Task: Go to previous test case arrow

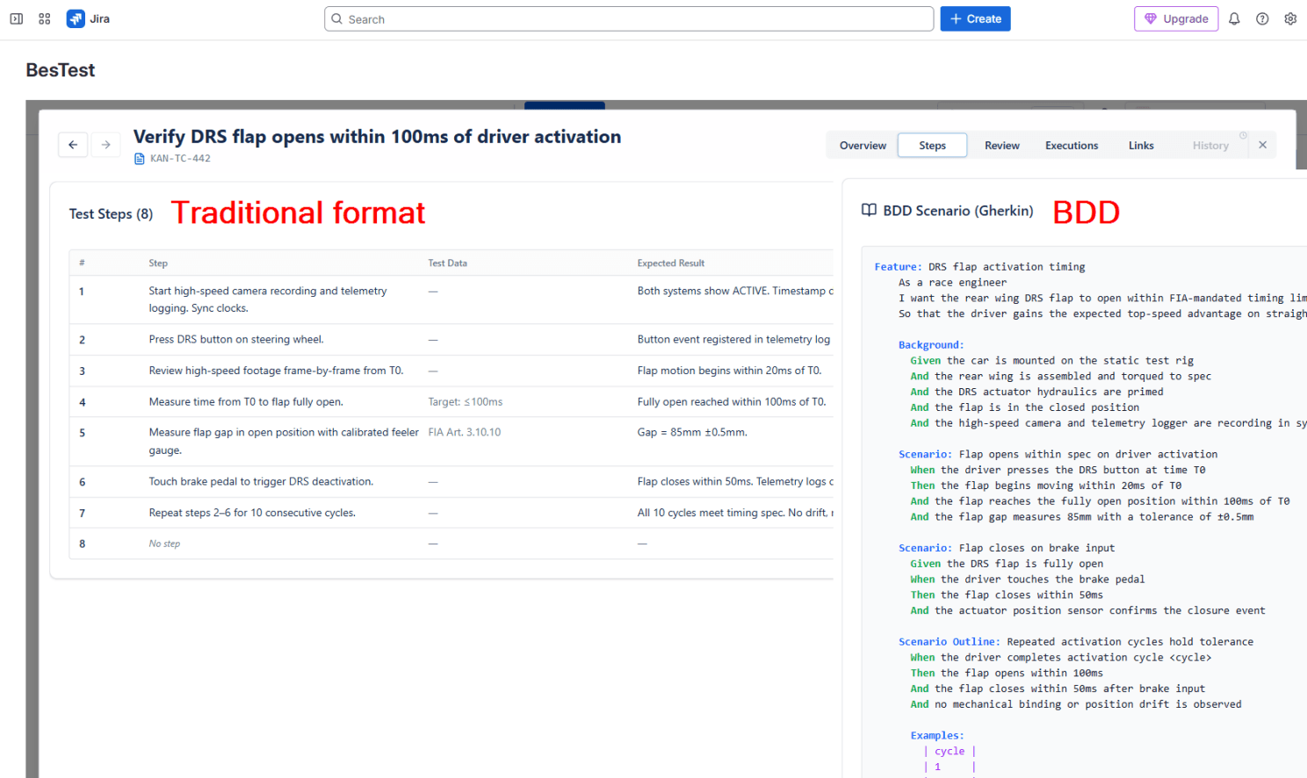Action: pos(73,145)
